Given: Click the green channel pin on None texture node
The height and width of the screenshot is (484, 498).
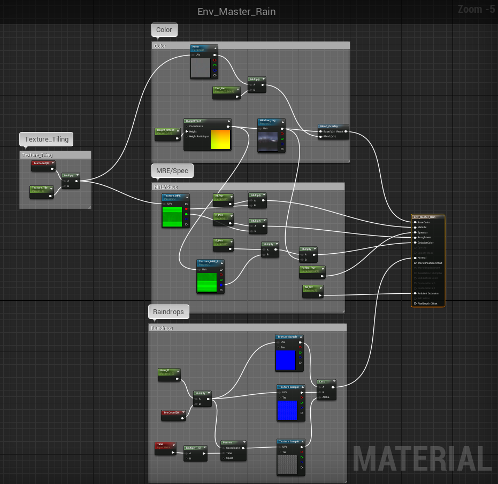Looking at the screenshot, I should [x=215, y=65].
